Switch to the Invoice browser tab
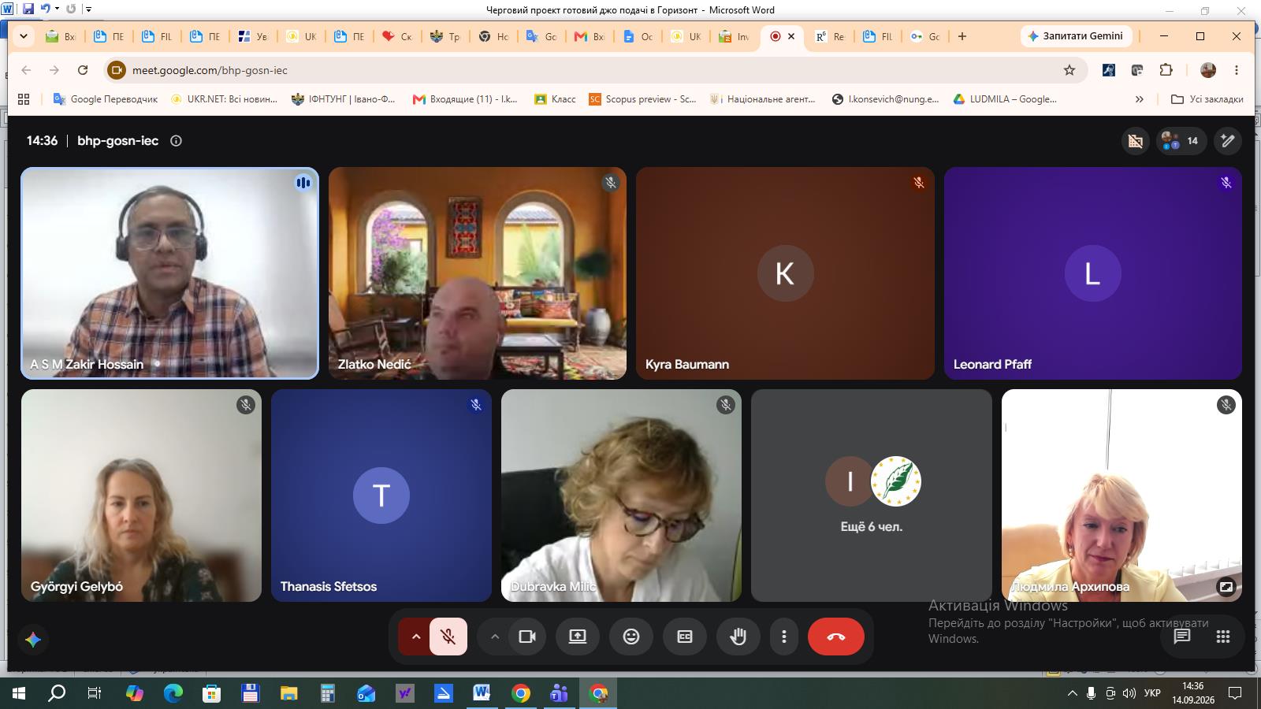The image size is (1261, 709). 735,36
